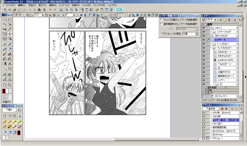
Task: Select the fill bucket tool
Action: (x=4, y=59)
